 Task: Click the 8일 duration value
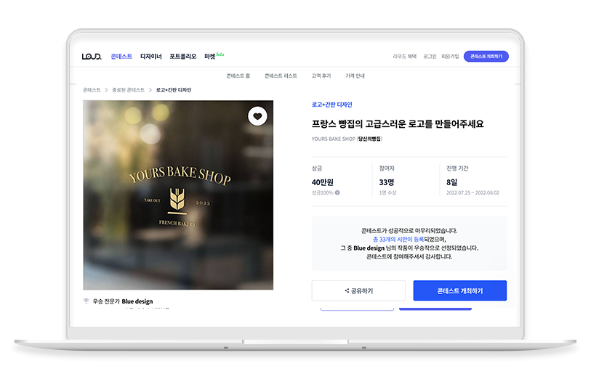(451, 182)
